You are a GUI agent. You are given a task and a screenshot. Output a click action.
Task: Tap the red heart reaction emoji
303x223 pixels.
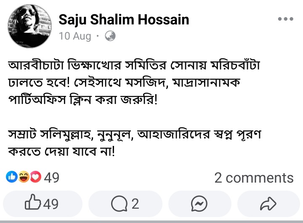tap(36, 178)
